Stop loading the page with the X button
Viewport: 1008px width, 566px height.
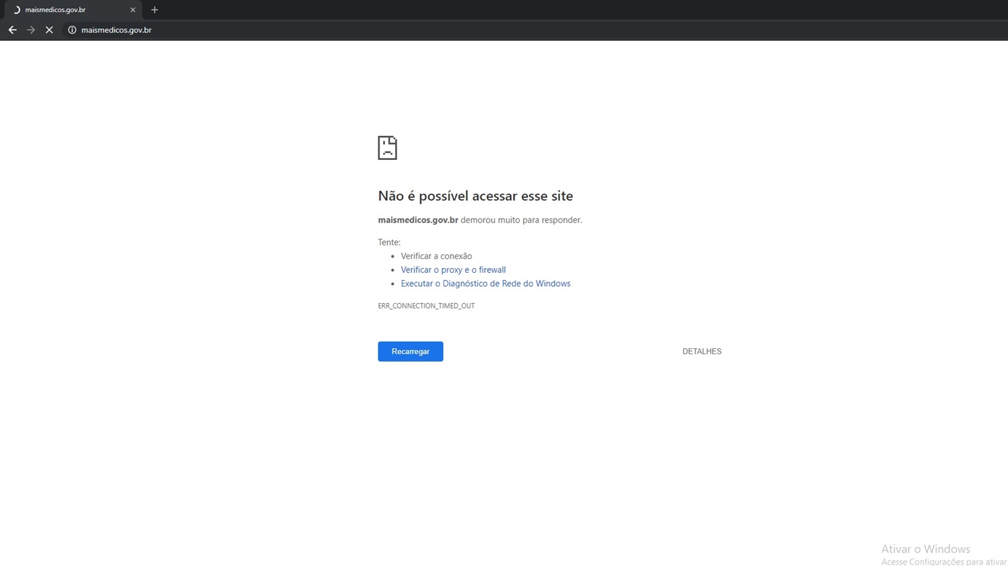49,30
